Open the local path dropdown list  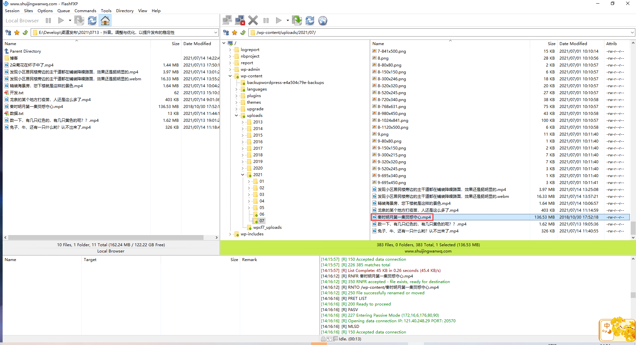[216, 33]
